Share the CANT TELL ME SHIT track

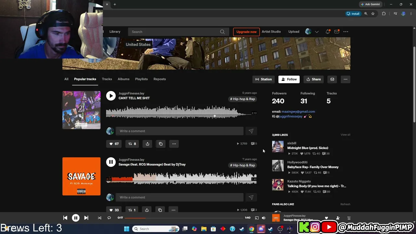point(148,144)
